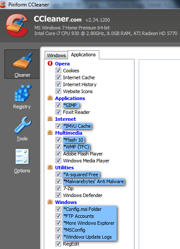Select the Applications category header in list

point(70,98)
